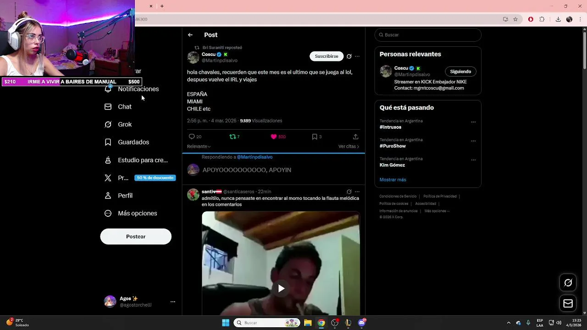The image size is (587, 330).
Task: Open the floating Grok button
Action: pos(568,283)
